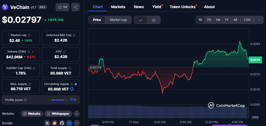Switch to the News tab
This screenshot has height=126, width=266.
pyautogui.click(x=139, y=7)
